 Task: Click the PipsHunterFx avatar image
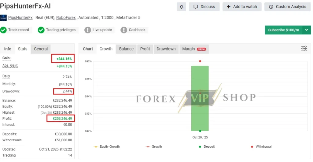point(3,18)
